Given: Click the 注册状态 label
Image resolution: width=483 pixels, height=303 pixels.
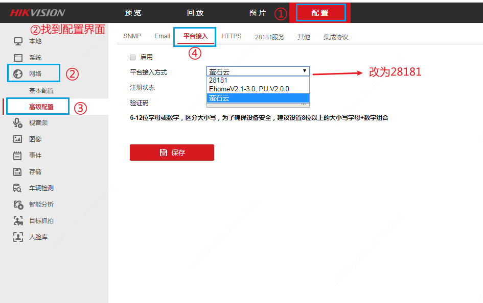Looking at the screenshot, I should [142, 88].
